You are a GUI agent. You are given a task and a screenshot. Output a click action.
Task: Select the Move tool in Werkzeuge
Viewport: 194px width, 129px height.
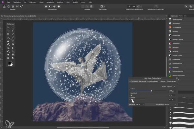[x=8, y=27]
